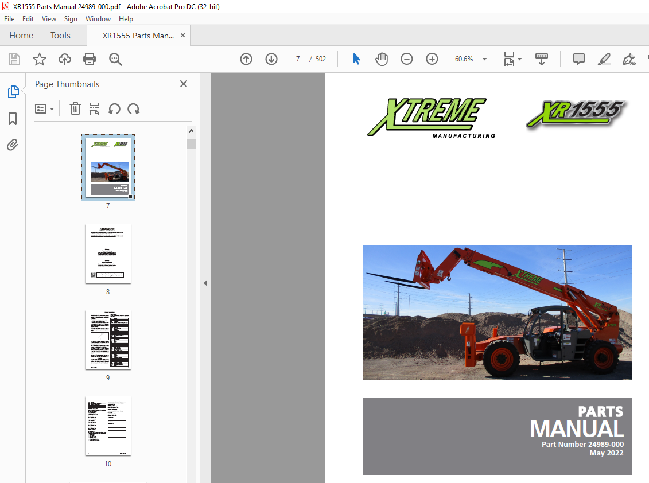
Task: Select the Highlight text pen
Action: click(604, 59)
